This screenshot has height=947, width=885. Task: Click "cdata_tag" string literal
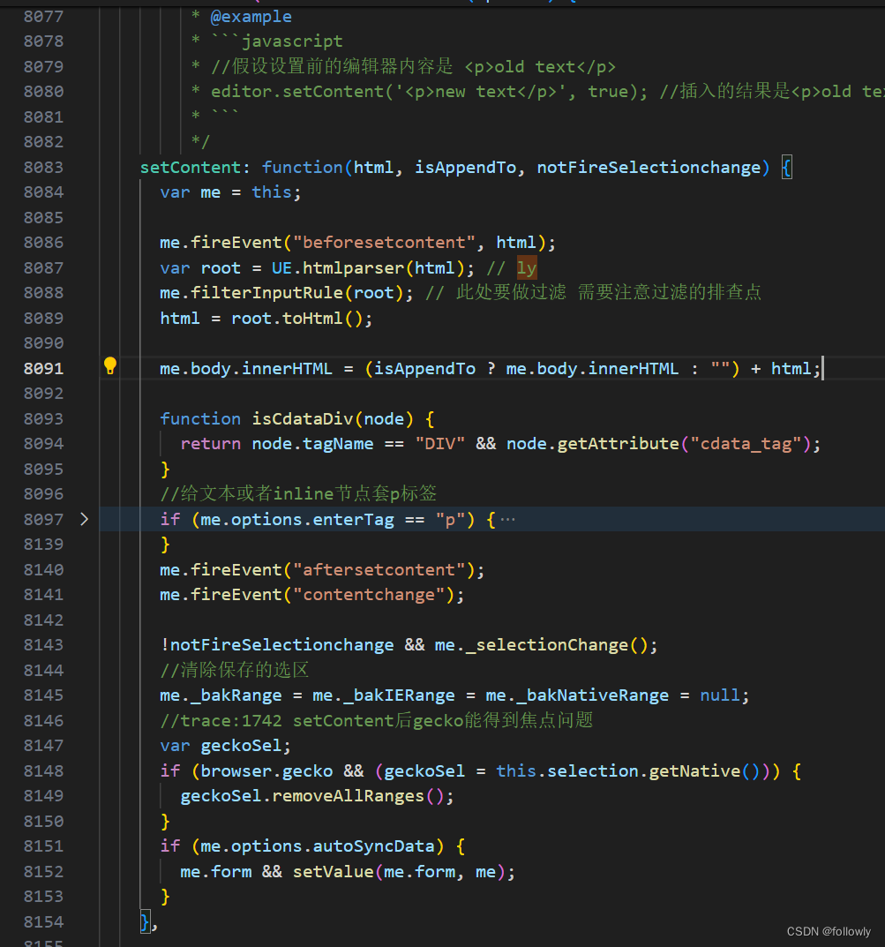pyautogui.click(x=746, y=444)
